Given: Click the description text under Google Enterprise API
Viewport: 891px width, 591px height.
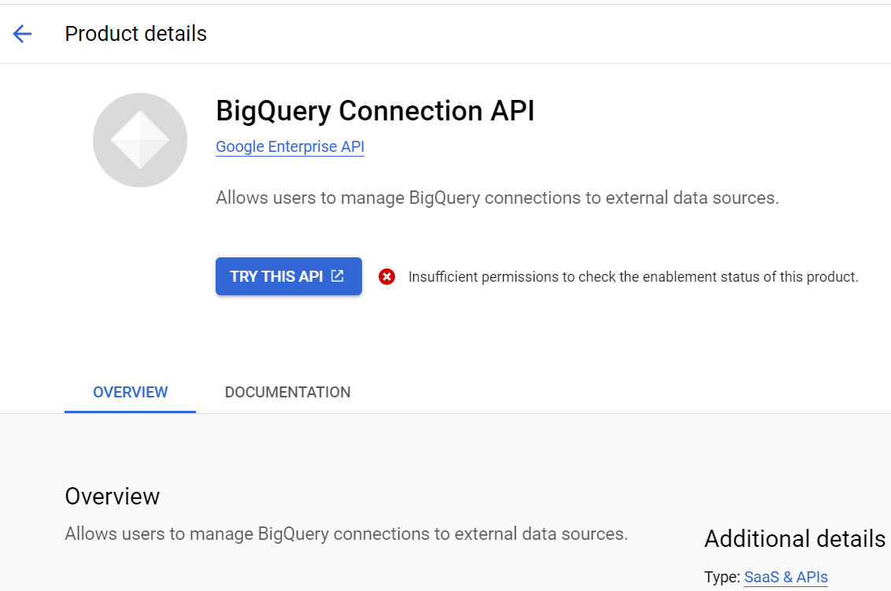Looking at the screenshot, I should tap(497, 198).
